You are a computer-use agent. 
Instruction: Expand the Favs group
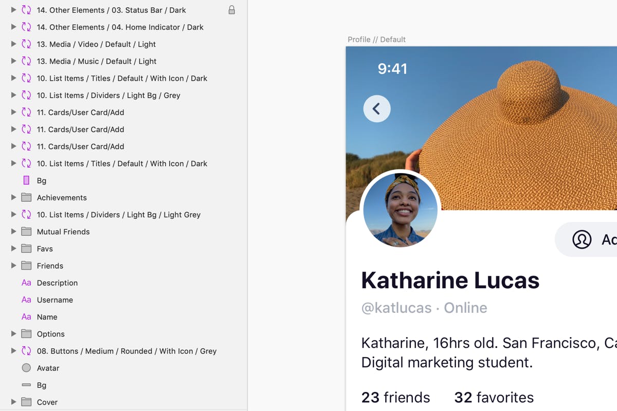[x=13, y=248]
